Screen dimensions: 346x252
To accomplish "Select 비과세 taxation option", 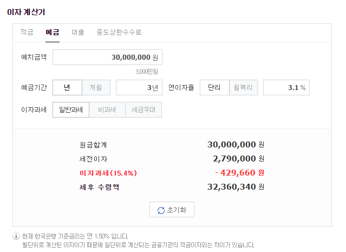I will 107,109.
